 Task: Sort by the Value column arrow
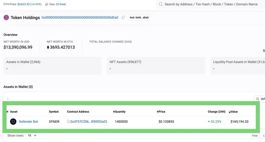[x=230, y=112]
